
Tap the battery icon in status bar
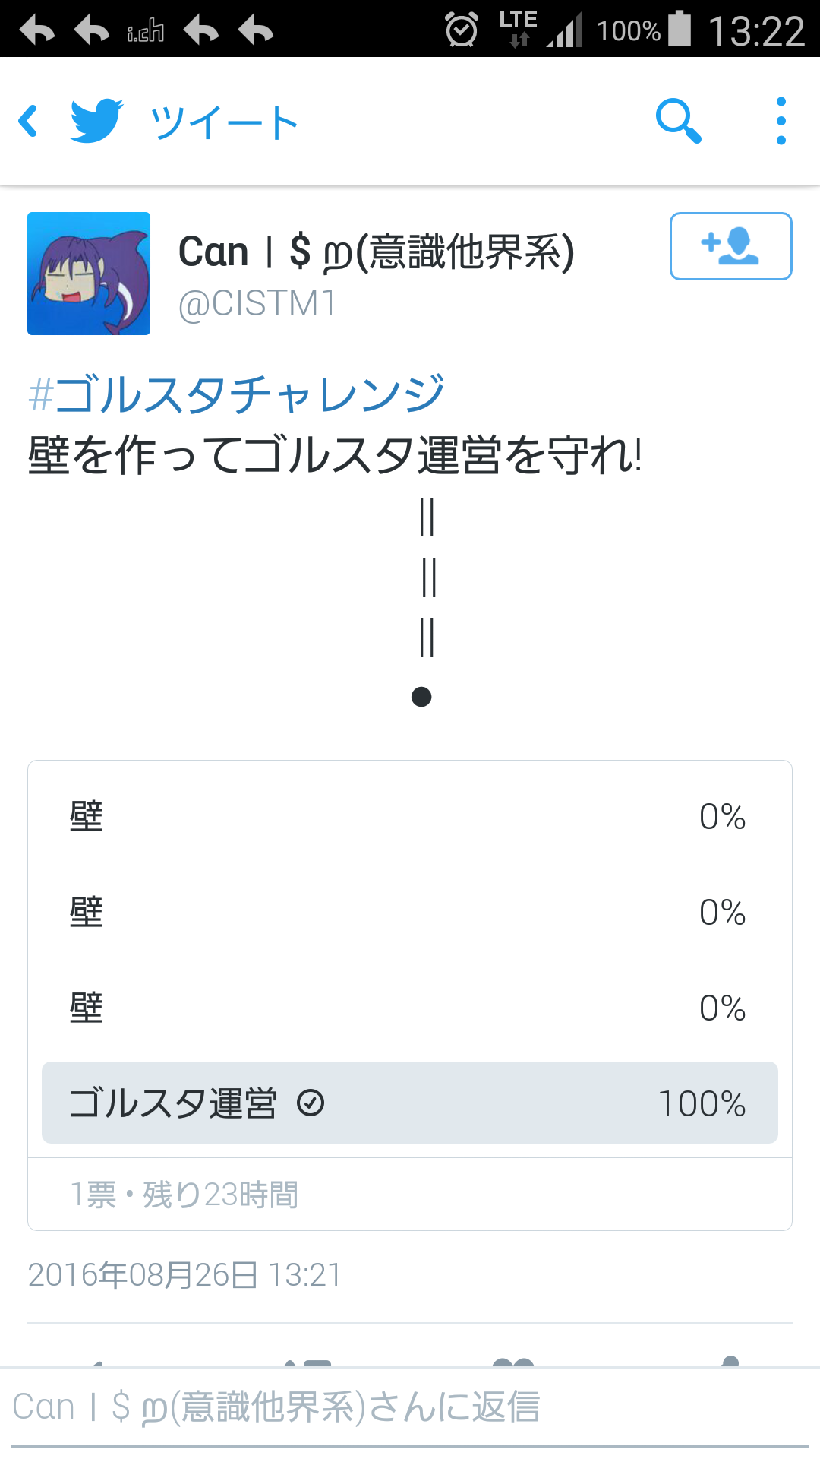point(680,29)
